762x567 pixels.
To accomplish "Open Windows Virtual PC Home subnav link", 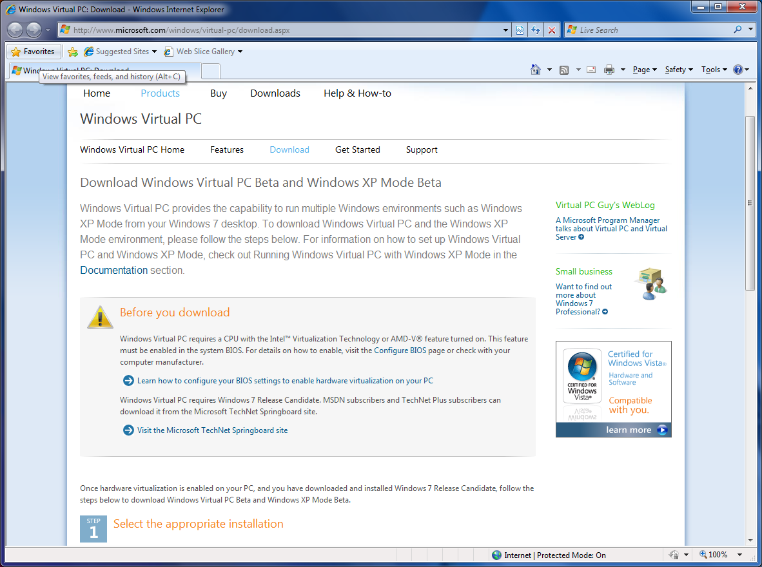I will tap(132, 150).
